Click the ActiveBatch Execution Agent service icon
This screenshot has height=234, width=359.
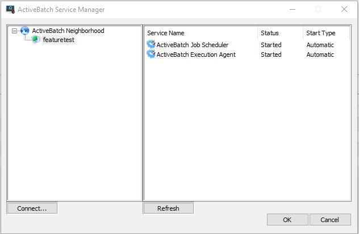tap(151, 55)
